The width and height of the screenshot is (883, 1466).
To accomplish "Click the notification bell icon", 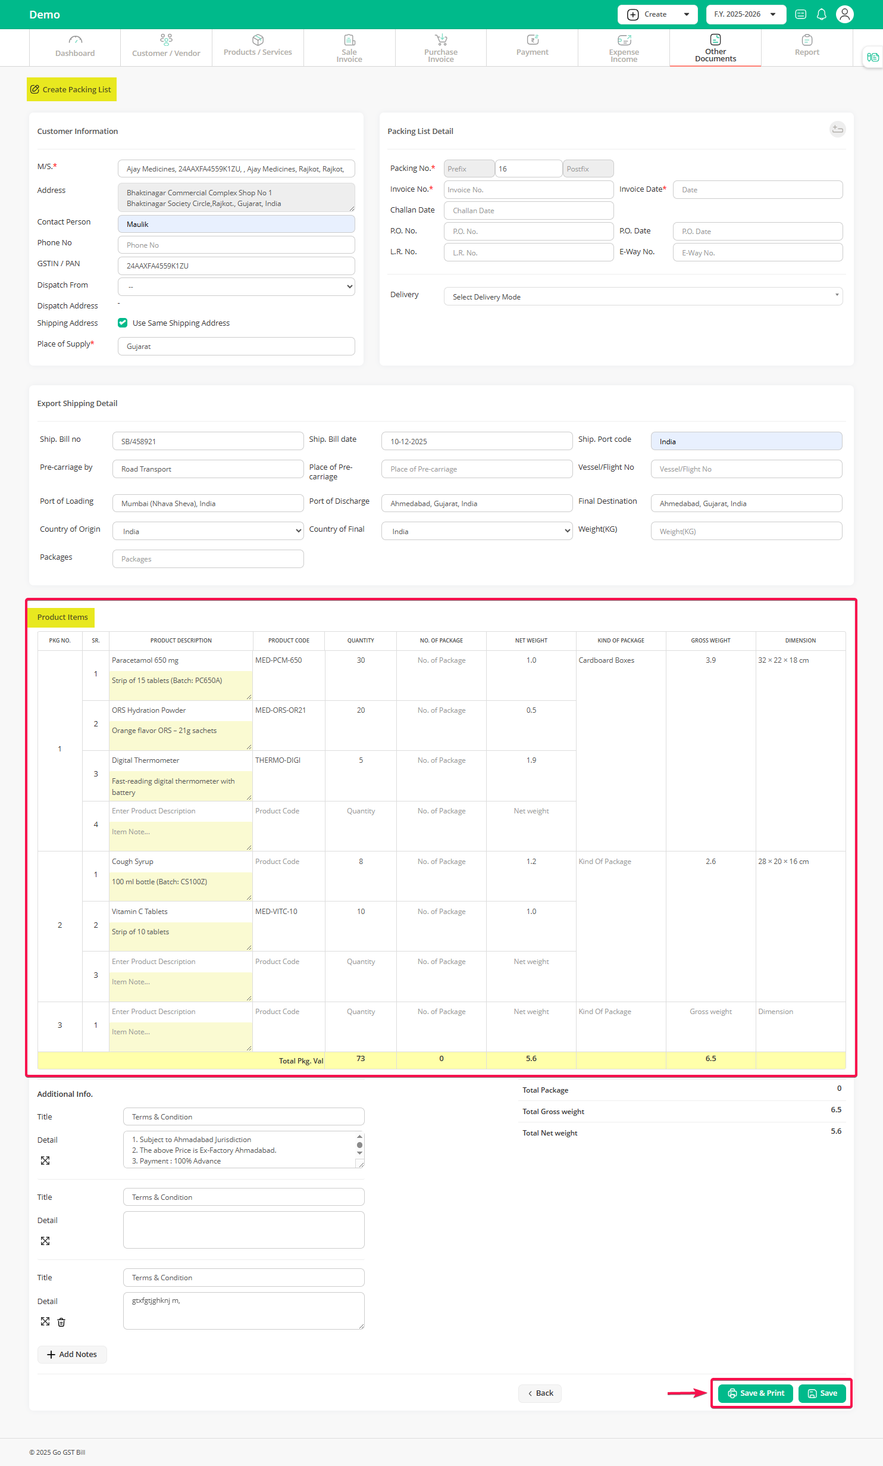I will (x=821, y=14).
